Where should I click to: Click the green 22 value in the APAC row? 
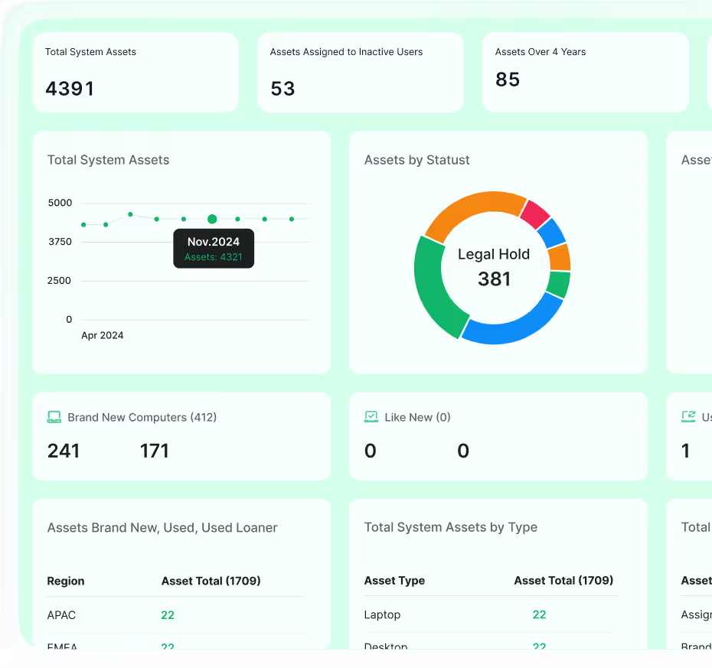click(168, 615)
